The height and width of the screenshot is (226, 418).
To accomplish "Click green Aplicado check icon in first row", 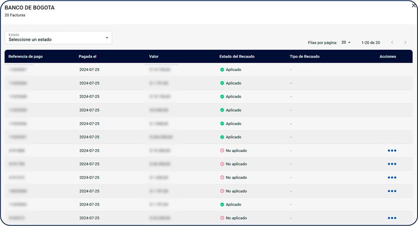I will 222,70.
